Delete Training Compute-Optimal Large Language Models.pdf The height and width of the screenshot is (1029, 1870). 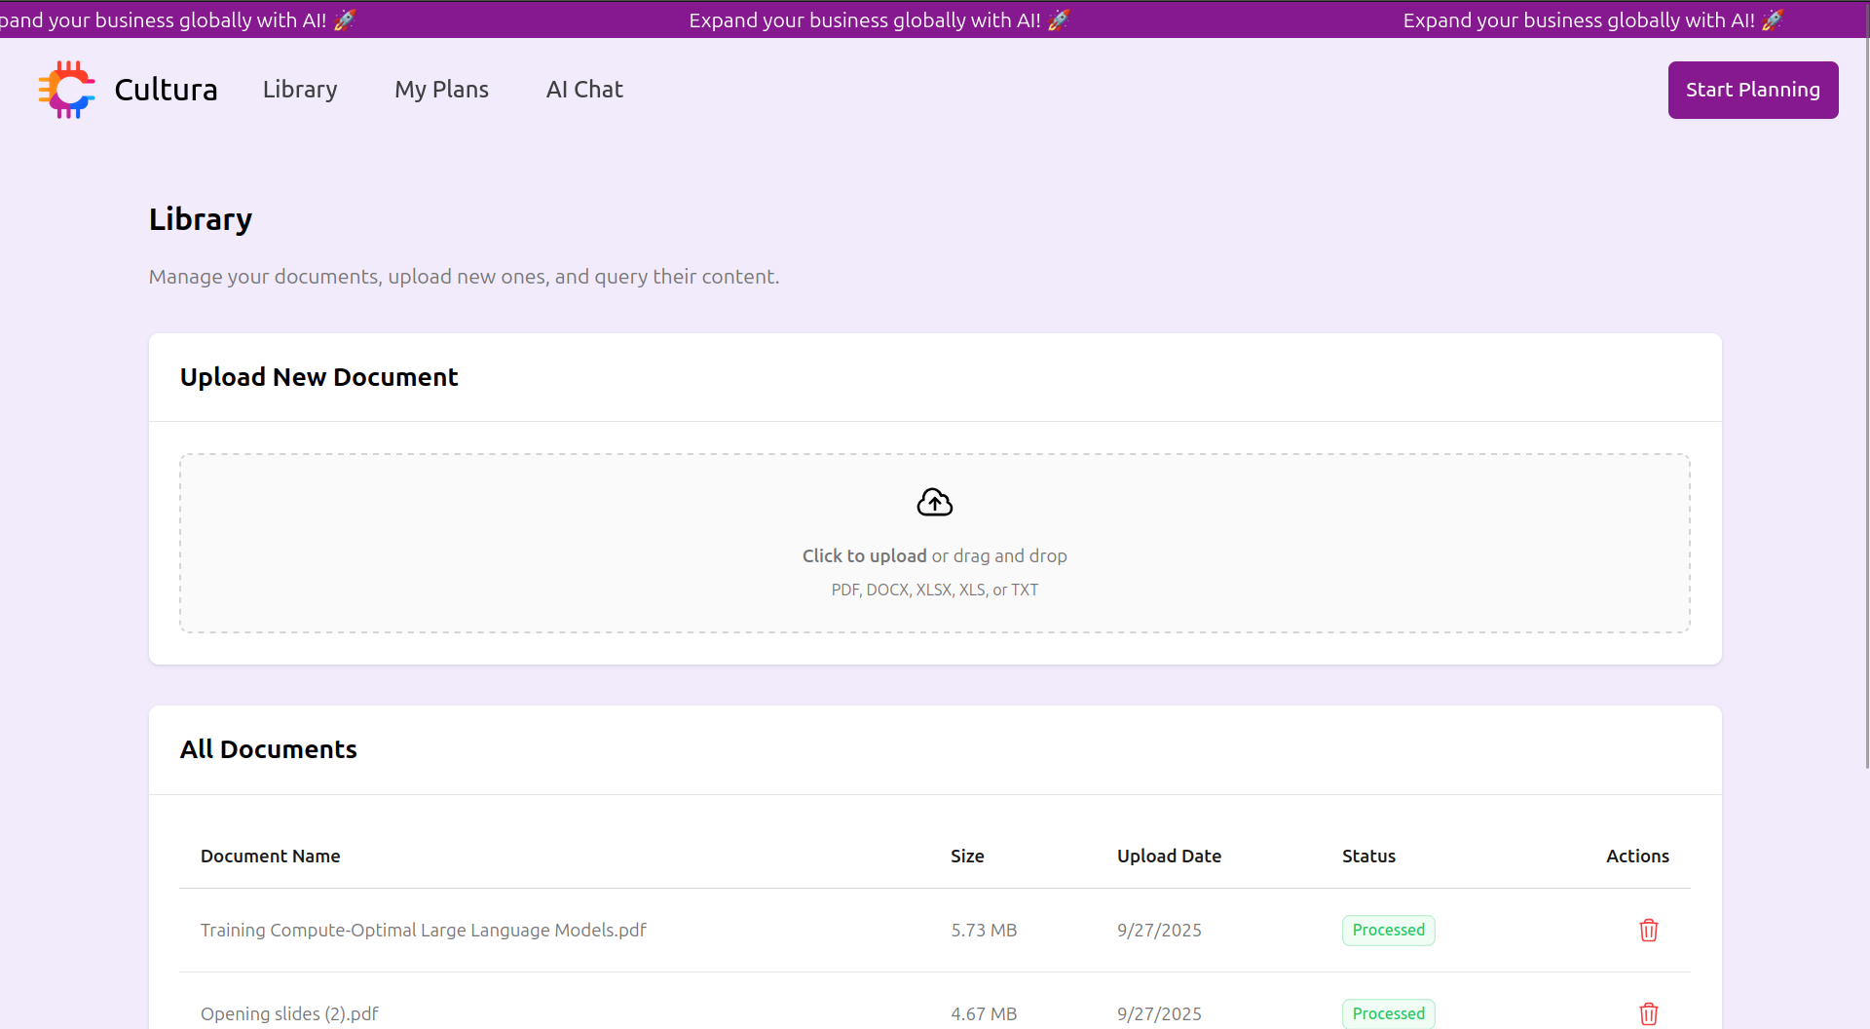(1648, 930)
